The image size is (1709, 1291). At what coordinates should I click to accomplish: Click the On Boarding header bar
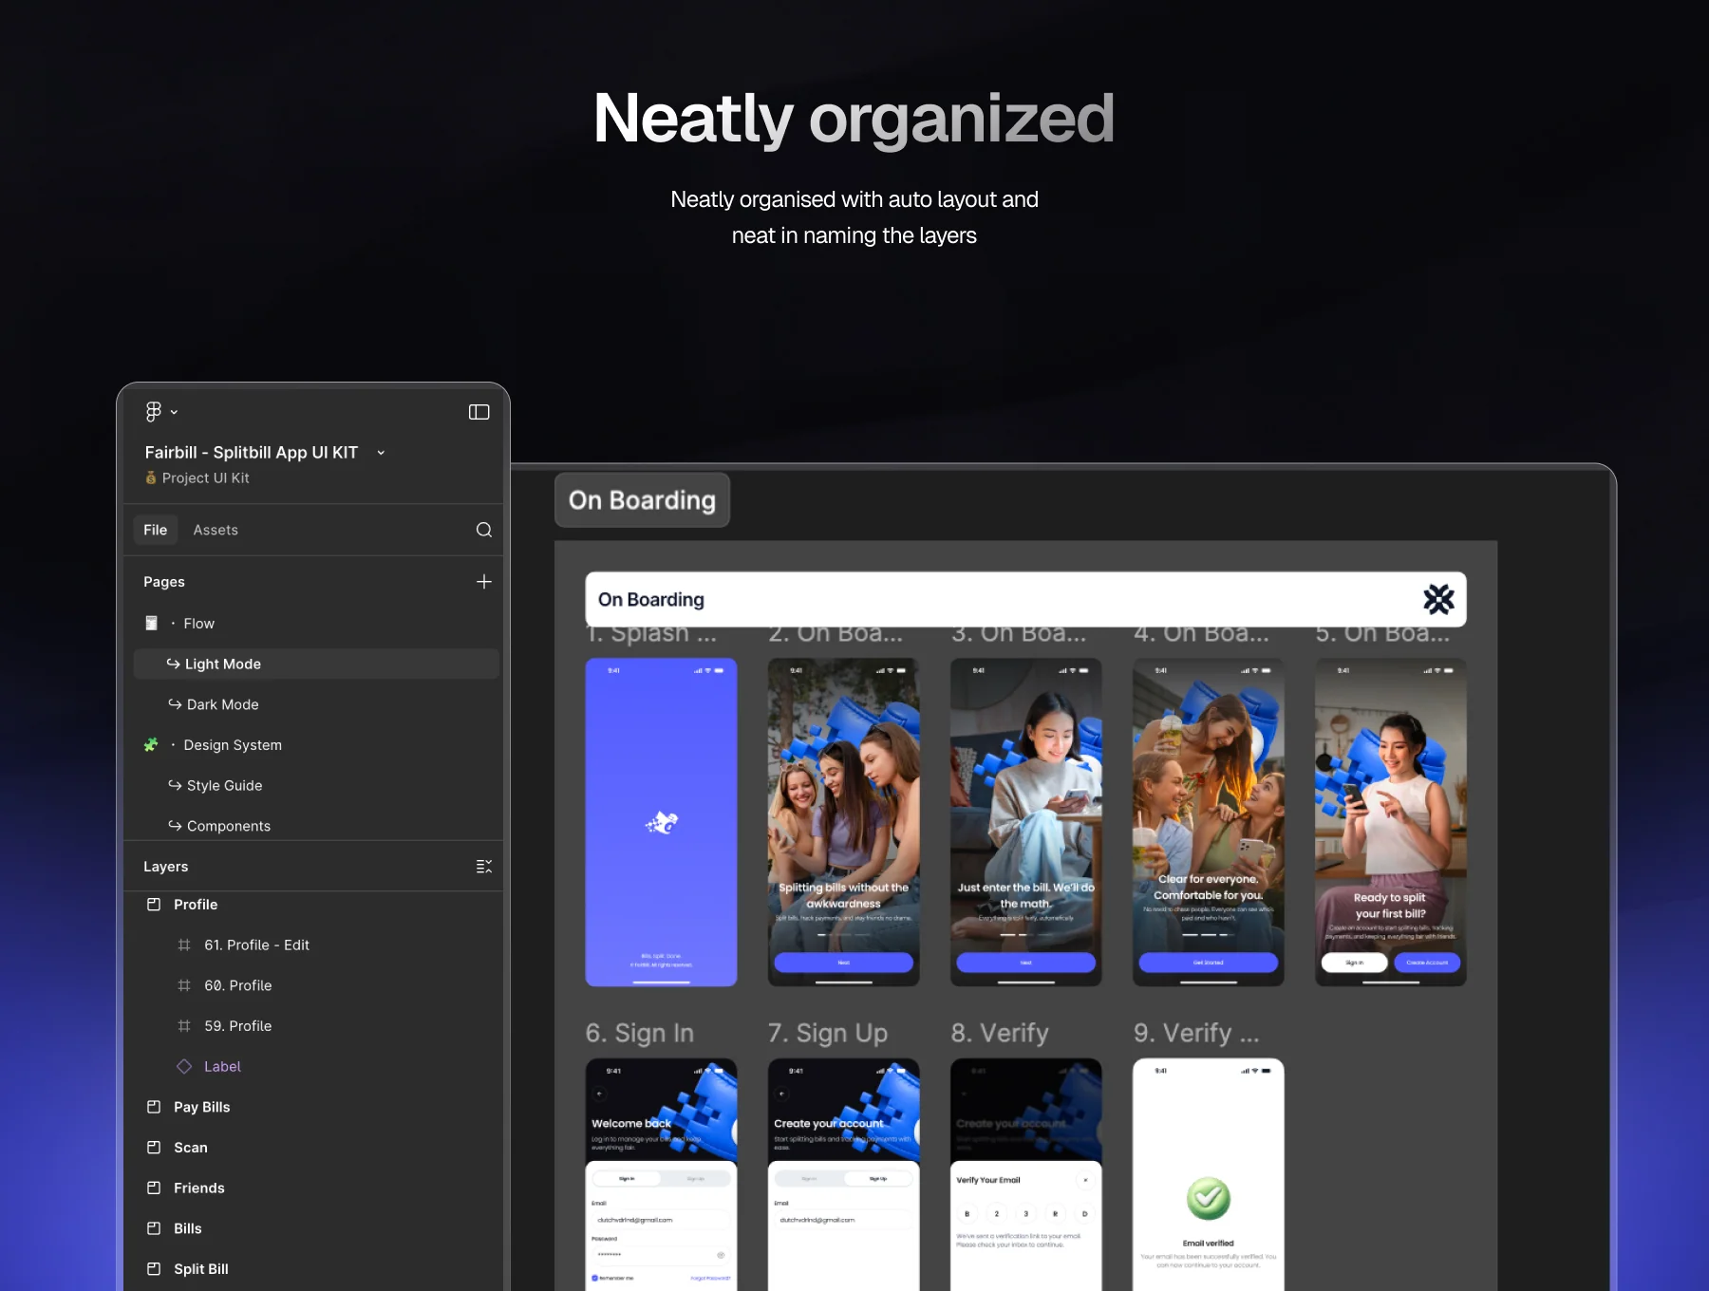point(1025,600)
